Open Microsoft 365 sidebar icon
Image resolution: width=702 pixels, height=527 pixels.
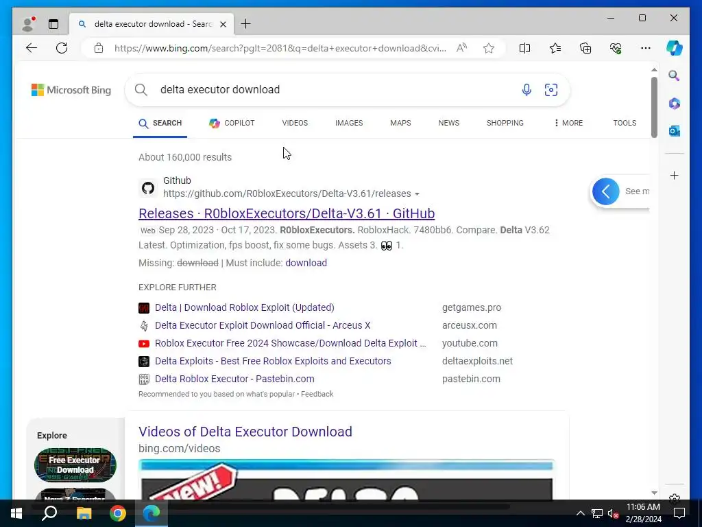(x=675, y=104)
